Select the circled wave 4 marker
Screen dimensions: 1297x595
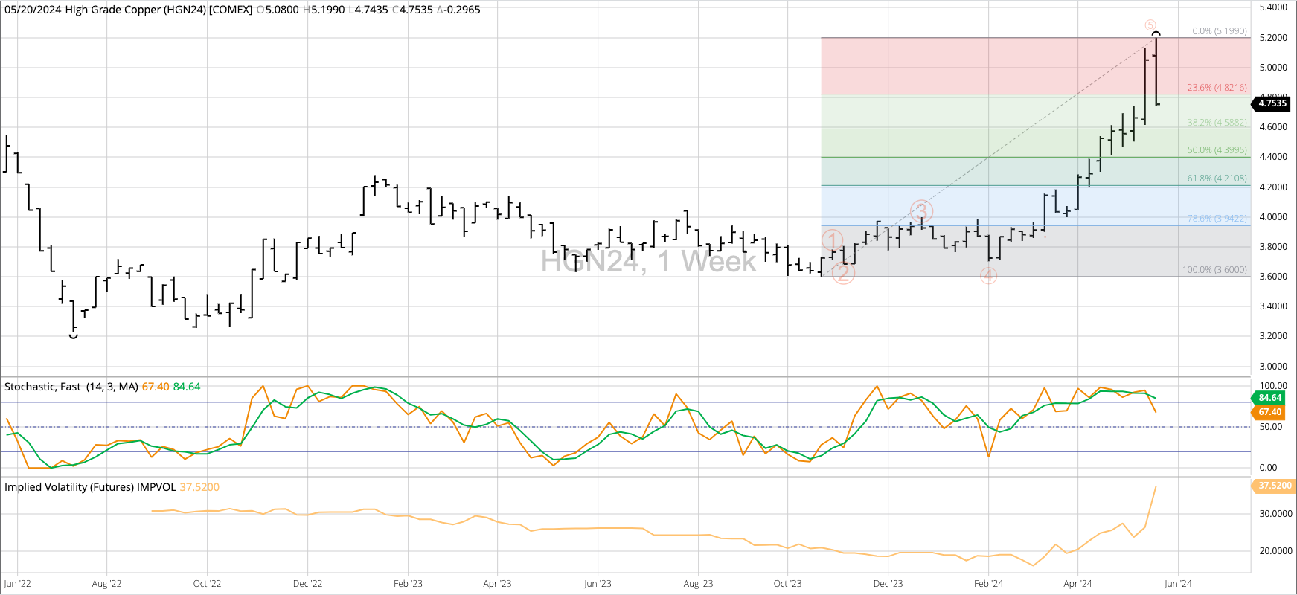(988, 276)
